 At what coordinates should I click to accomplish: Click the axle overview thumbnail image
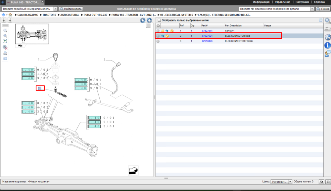pos(32,34)
